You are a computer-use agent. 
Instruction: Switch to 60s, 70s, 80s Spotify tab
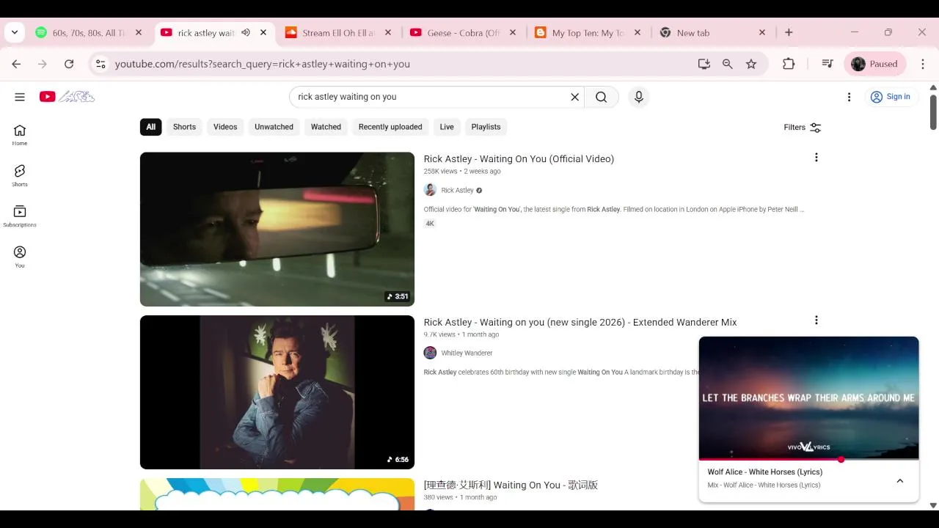[x=88, y=33]
